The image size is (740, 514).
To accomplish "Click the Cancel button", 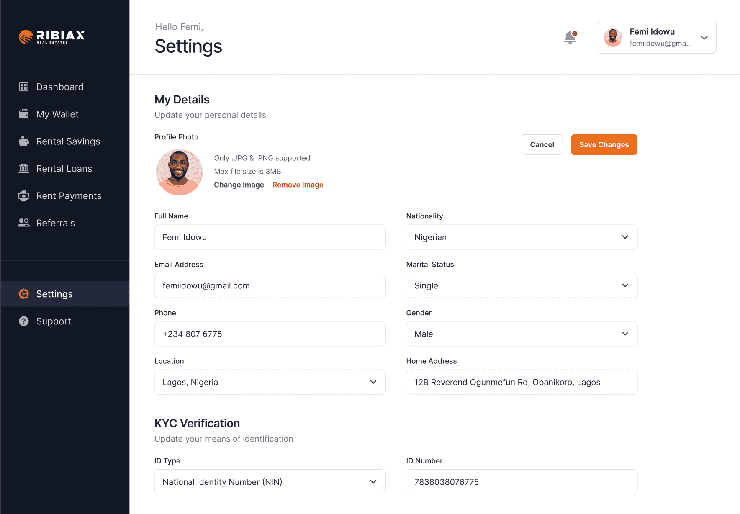I will click(542, 144).
